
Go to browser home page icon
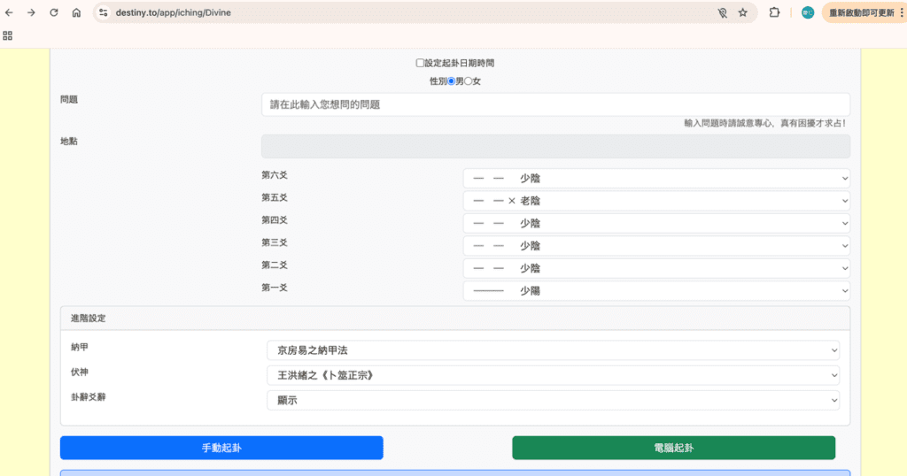(77, 13)
